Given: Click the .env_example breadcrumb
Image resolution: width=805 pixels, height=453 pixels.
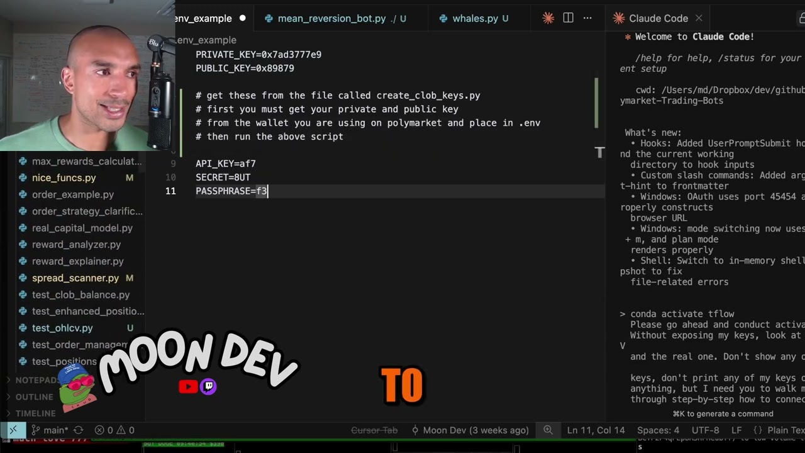Looking at the screenshot, I should point(206,40).
